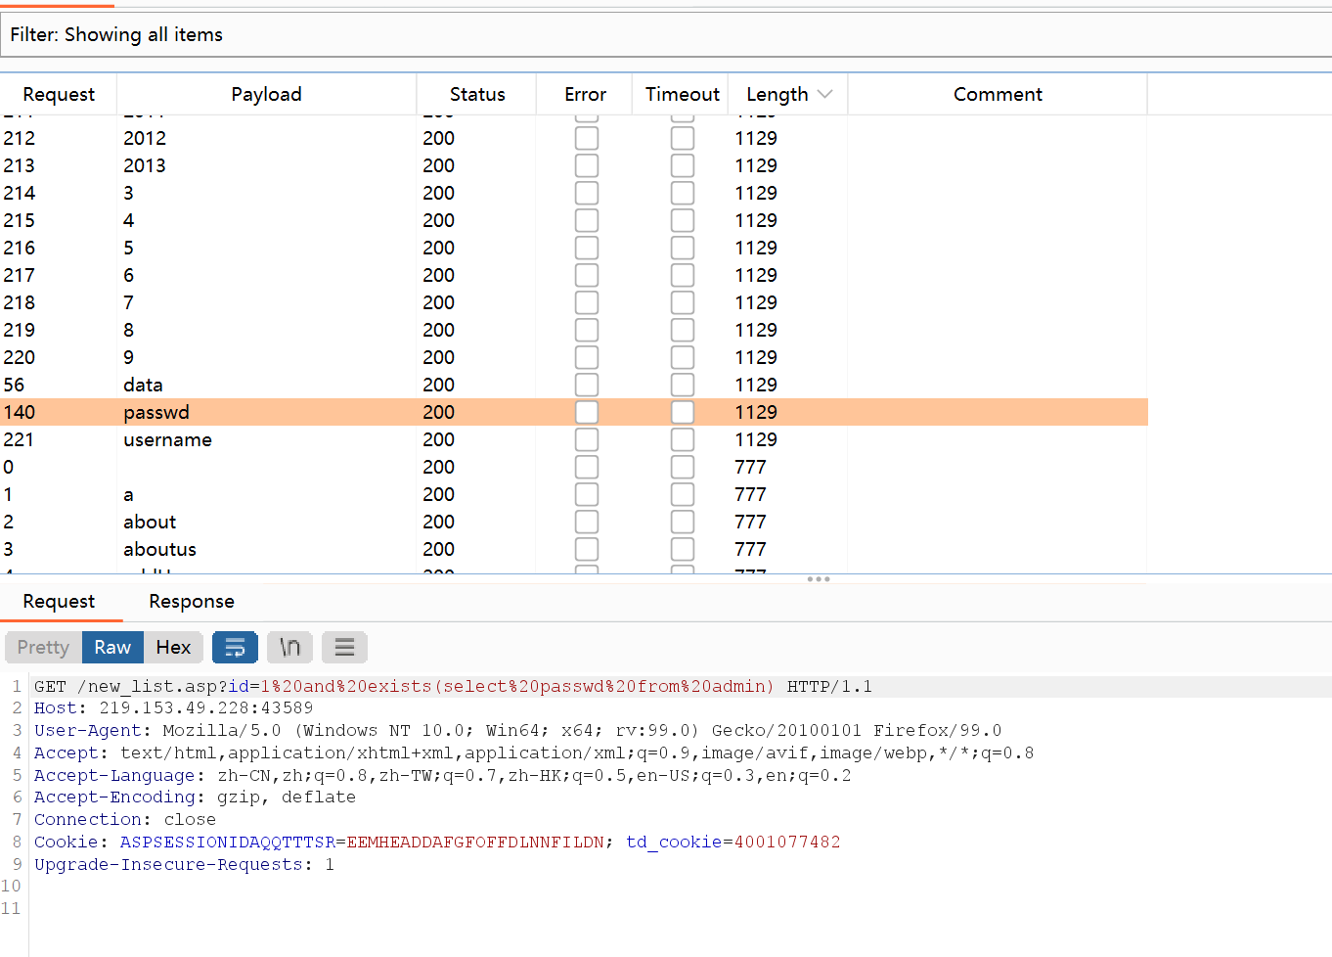Toggle Timeout checkbox in 2013 row
The width and height of the screenshot is (1332, 957).
point(683,165)
